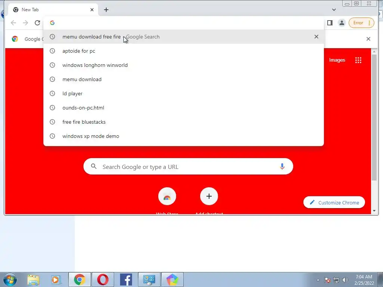Go back using the back arrow
Image resolution: width=383 pixels, height=287 pixels.
[13, 23]
